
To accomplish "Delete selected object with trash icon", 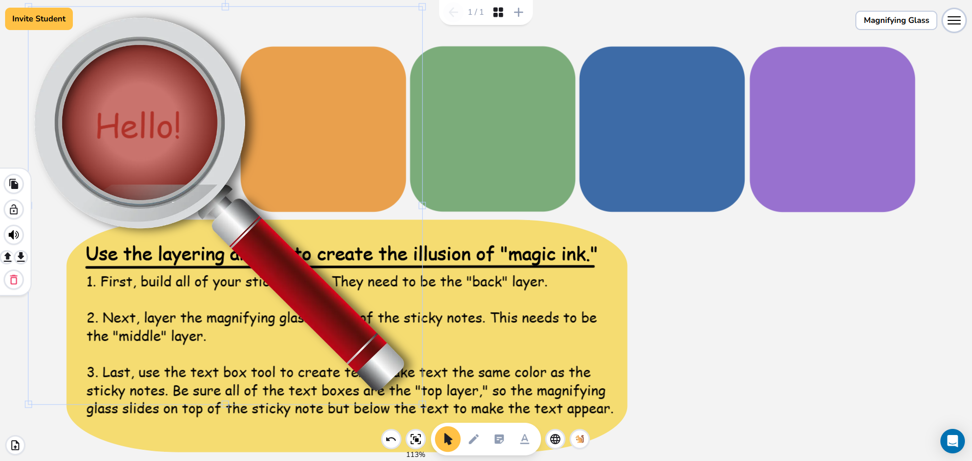I will [x=14, y=280].
